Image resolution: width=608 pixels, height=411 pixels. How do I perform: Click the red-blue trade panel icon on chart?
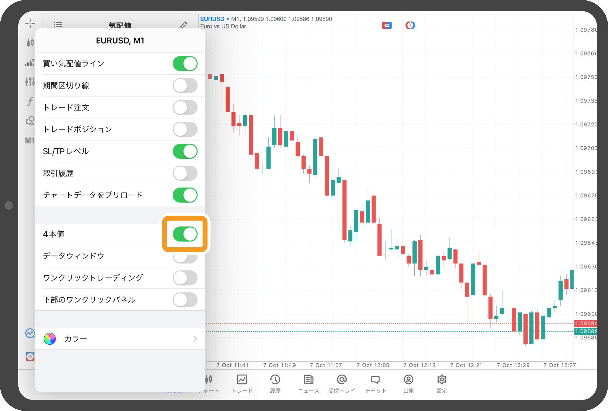click(387, 25)
